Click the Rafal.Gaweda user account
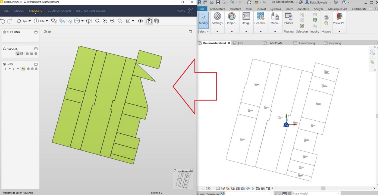378x195 pixels. [319, 2]
